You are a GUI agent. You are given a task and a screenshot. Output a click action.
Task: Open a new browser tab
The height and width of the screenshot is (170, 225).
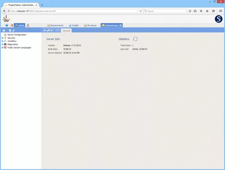42,5
